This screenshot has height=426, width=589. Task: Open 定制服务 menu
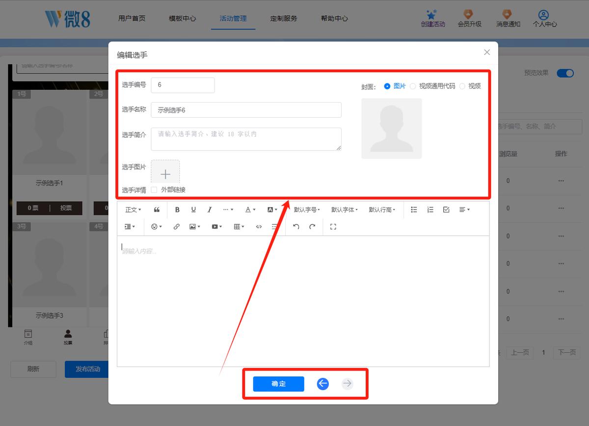pyautogui.click(x=283, y=19)
